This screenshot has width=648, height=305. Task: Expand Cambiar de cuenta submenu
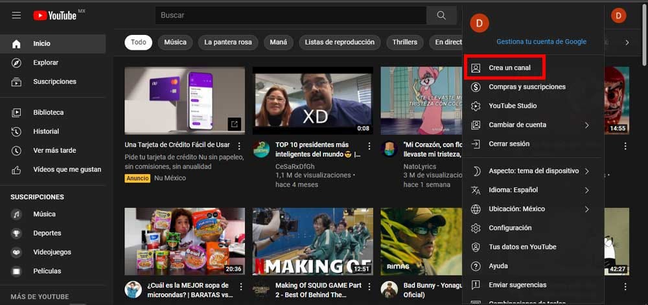[531, 125]
